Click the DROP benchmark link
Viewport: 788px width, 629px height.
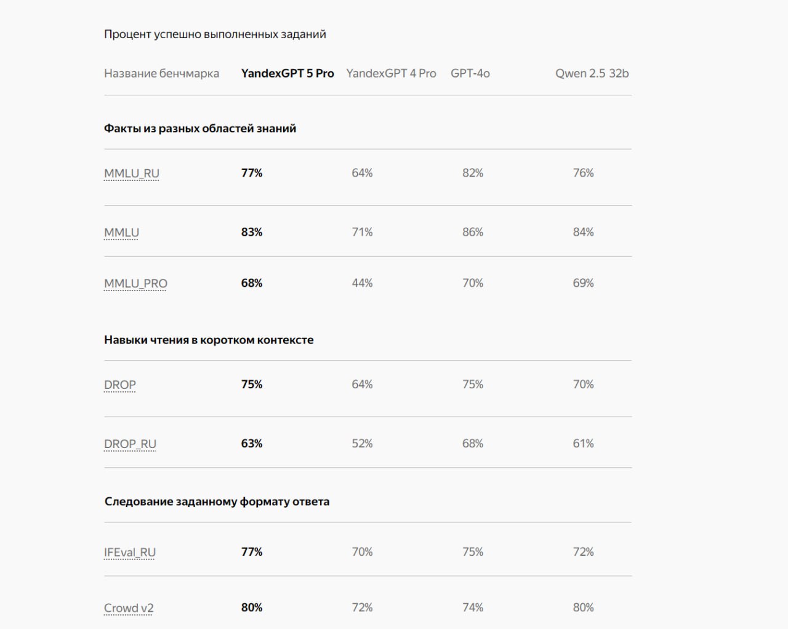pyautogui.click(x=119, y=385)
